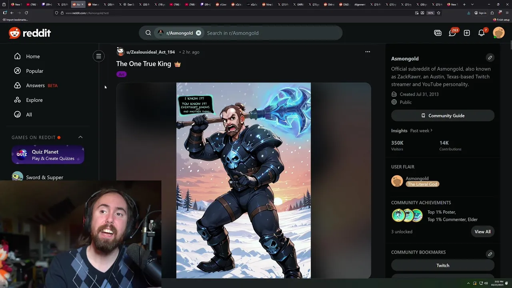Open the Firefox application hamburger menu
The width and height of the screenshot is (512, 288).
pyautogui.click(x=507, y=13)
